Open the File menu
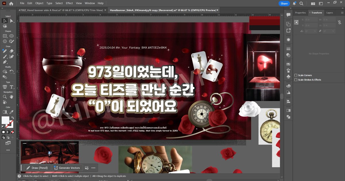The image size is (345, 181). [22, 3]
